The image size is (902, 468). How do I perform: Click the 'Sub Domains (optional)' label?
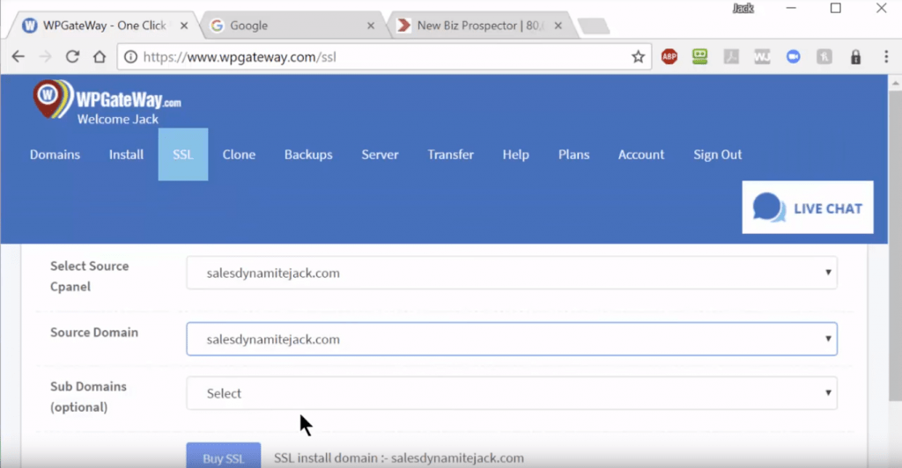[88, 397]
